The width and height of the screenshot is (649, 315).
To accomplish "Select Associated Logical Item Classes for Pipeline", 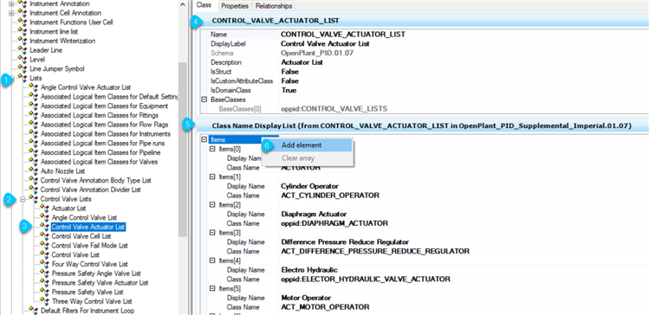I will point(101,152).
